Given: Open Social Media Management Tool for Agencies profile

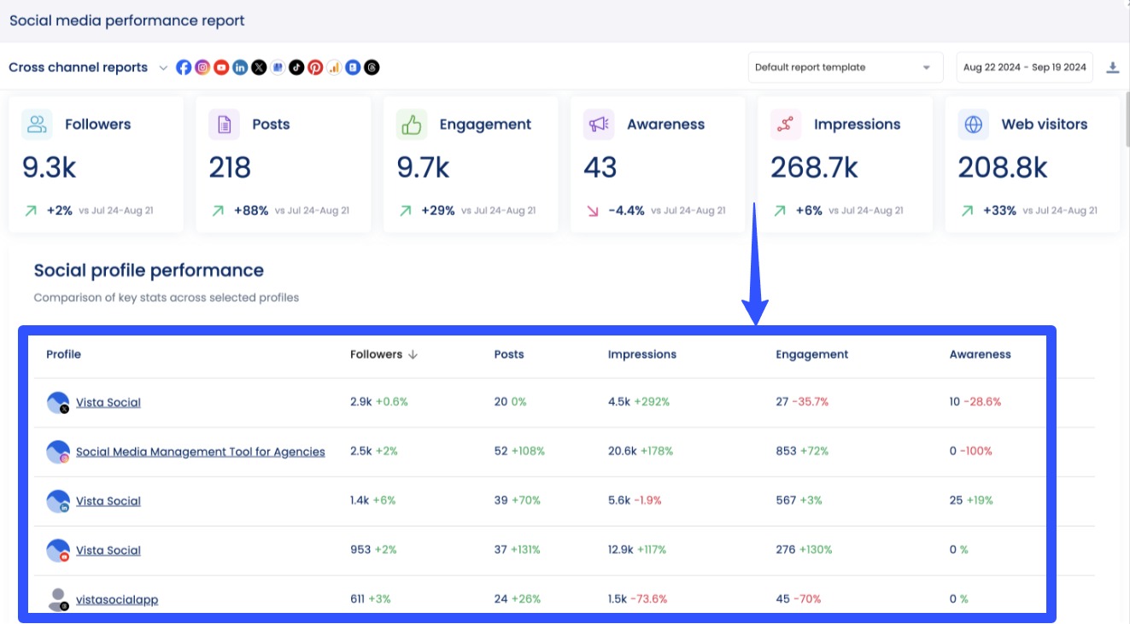Looking at the screenshot, I should coord(200,451).
